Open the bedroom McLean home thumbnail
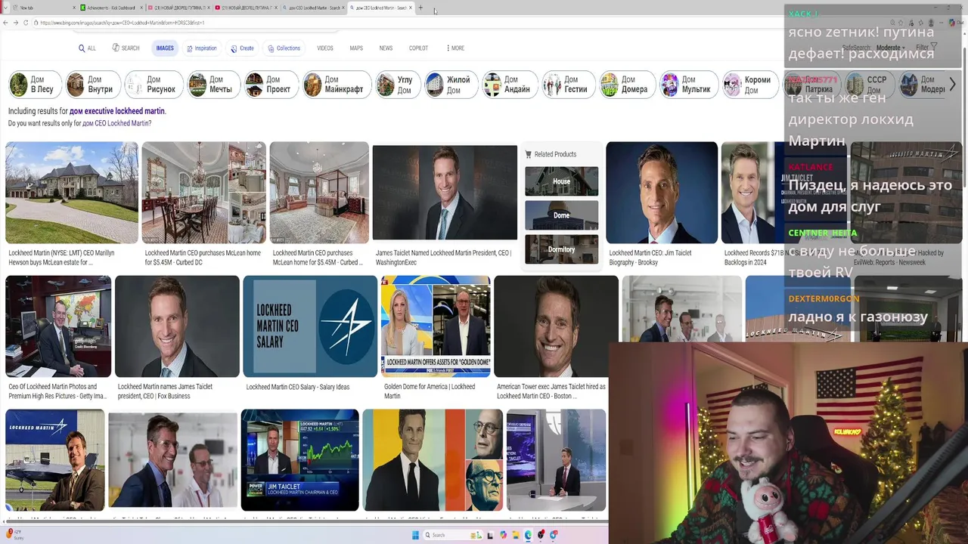Viewport: 968px width, 544px height. (x=319, y=193)
